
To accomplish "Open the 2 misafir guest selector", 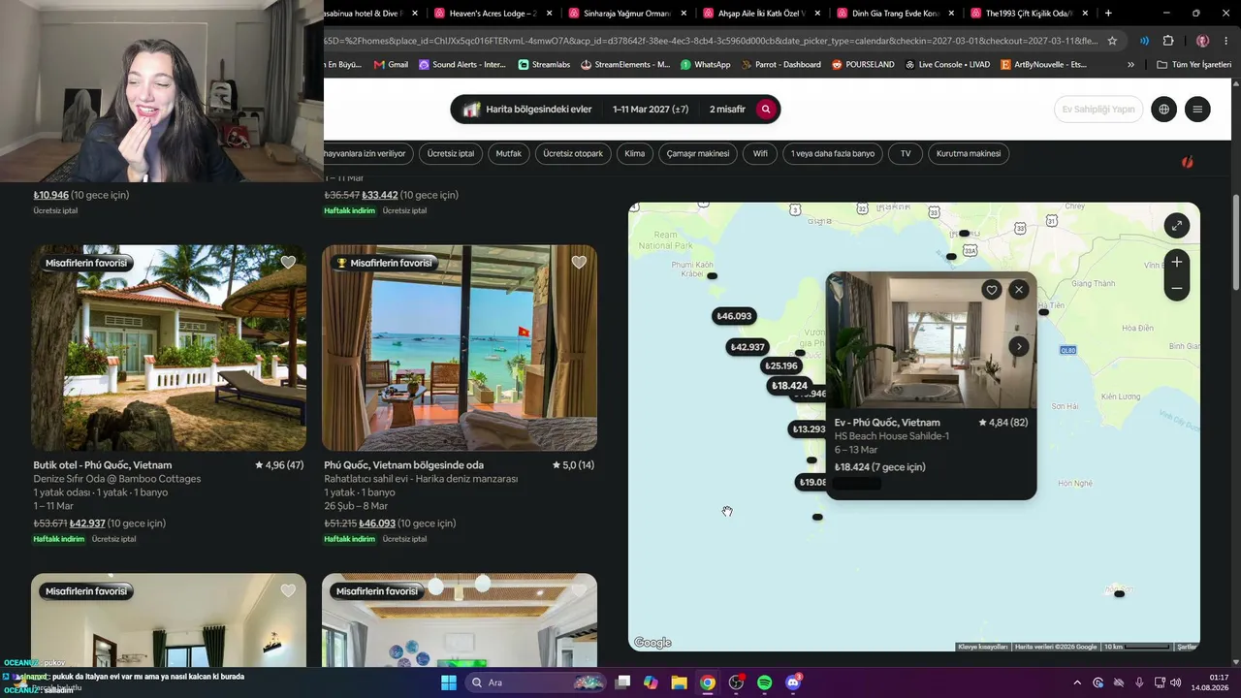I will (727, 110).
